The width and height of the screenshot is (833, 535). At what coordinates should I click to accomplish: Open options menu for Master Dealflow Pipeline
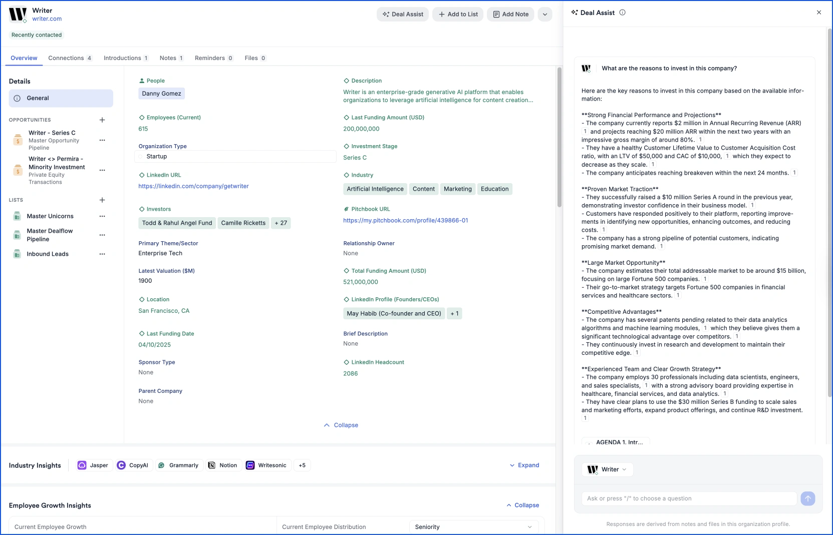[102, 235]
